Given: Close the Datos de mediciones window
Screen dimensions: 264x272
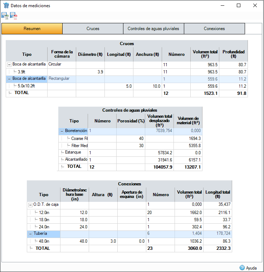Looking at the screenshot, I should 255,6.
